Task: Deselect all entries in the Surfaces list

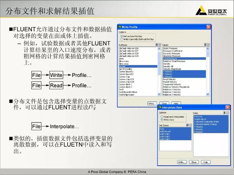Action: (160, 44)
